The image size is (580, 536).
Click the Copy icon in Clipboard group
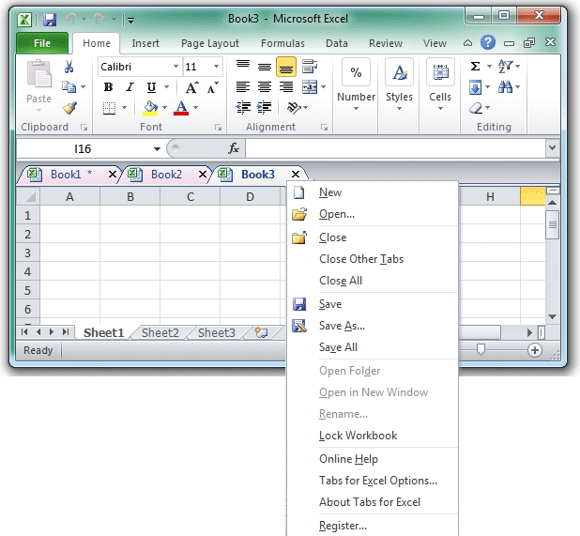pyautogui.click(x=69, y=87)
